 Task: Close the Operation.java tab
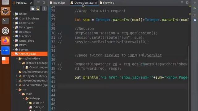pos(96,3)
